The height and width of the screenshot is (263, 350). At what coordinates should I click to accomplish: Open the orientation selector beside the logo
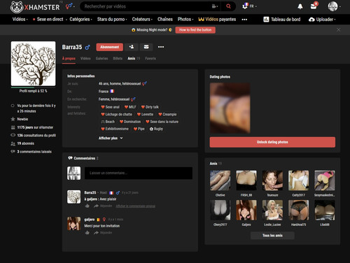[70, 6]
